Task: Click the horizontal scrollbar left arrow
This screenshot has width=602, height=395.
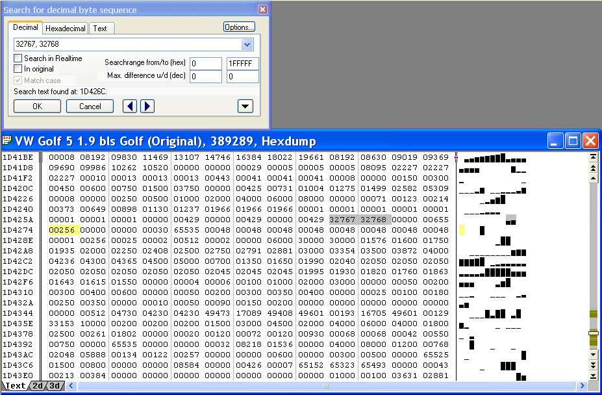Action: pos(71,386)
